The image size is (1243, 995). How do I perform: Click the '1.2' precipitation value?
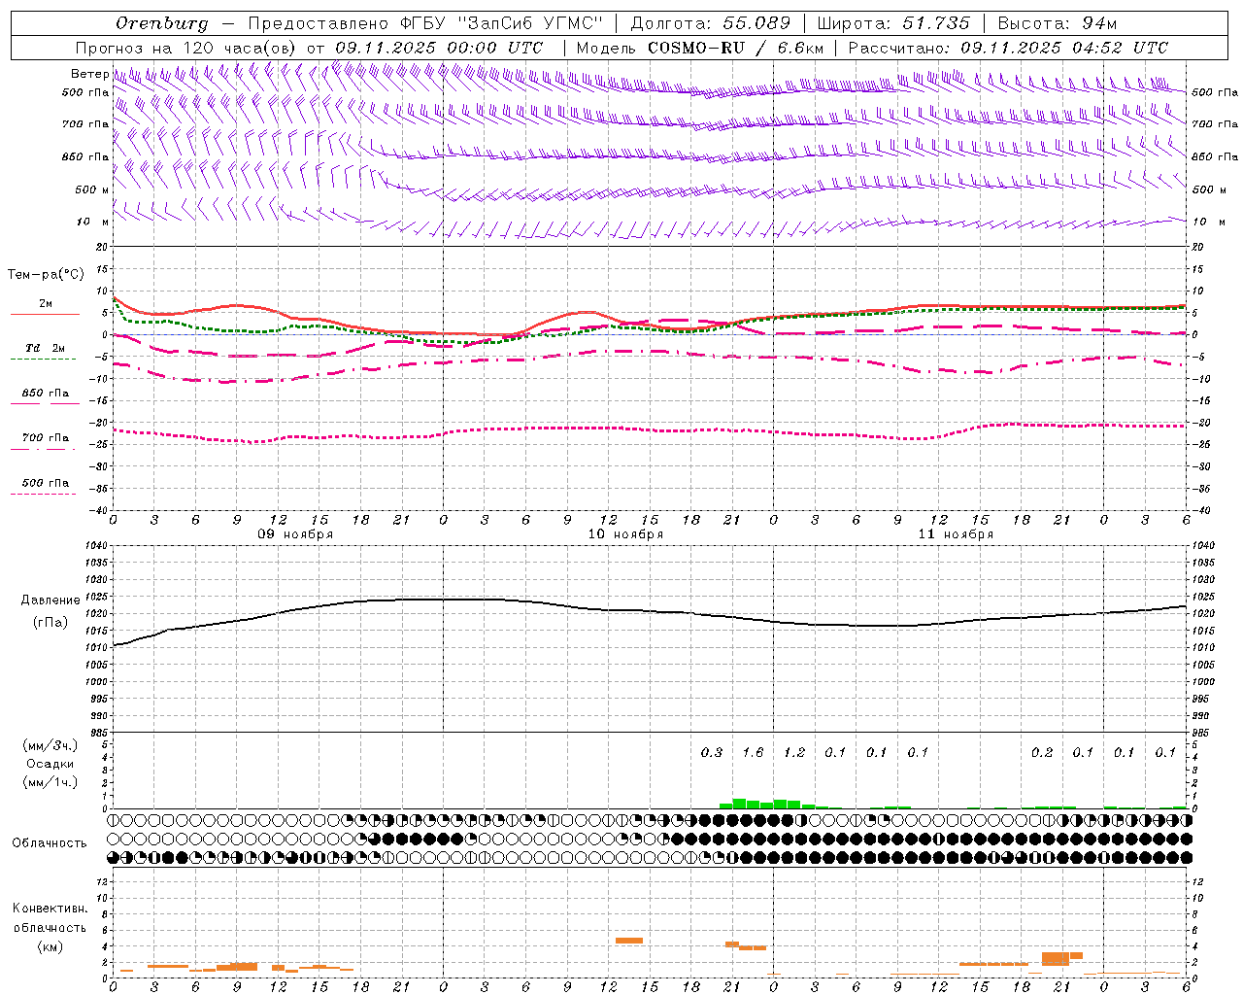(x=794, y=752)
